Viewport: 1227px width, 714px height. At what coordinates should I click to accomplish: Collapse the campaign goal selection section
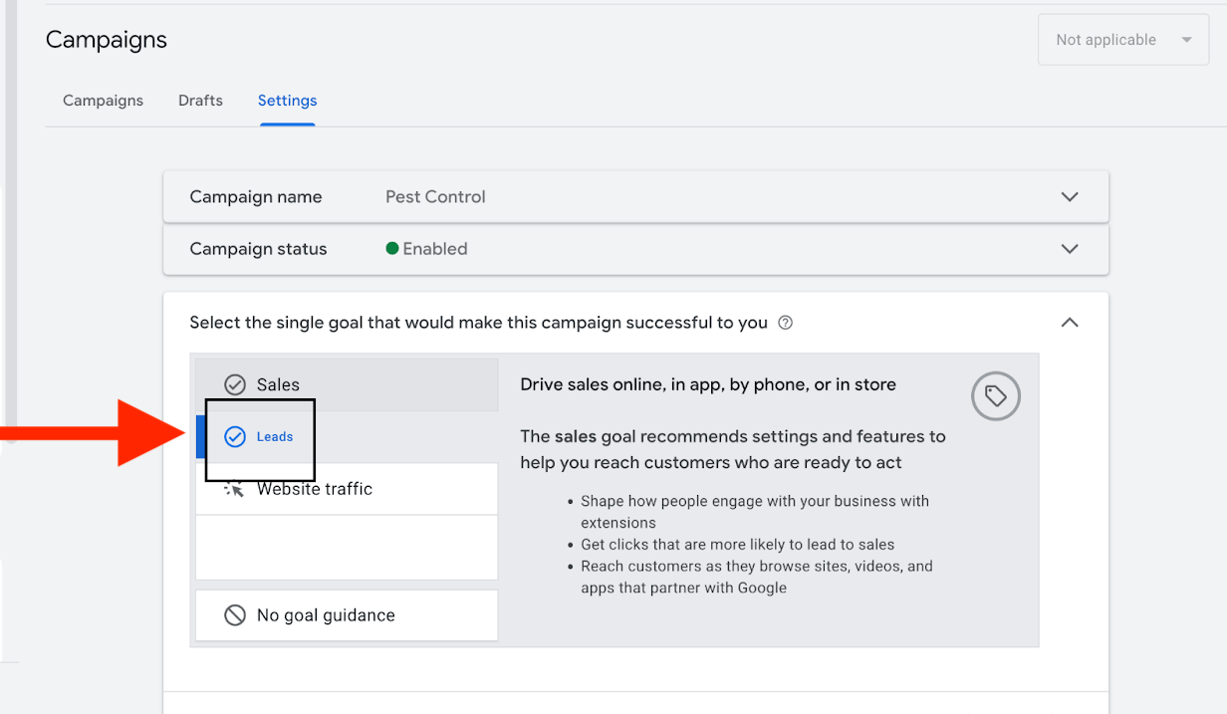[1070, 323]
